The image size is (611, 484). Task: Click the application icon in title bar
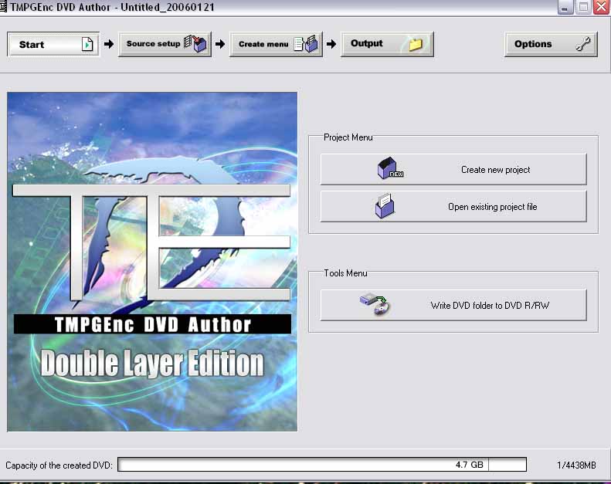click(3, 7)
